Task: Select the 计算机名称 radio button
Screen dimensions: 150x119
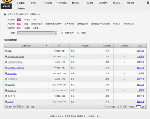Action: (62, 33)
